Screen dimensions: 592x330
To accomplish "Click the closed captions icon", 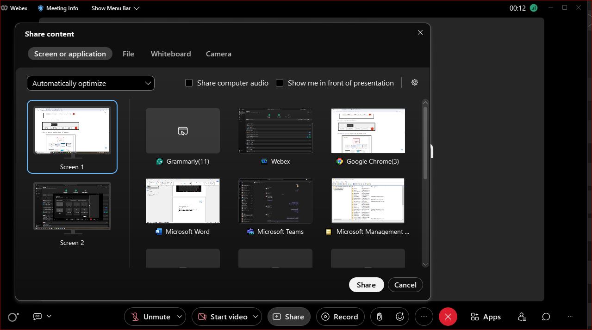I will tap(38, 317).
